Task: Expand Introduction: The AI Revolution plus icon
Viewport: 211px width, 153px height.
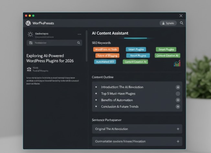Action: [178, 87]
